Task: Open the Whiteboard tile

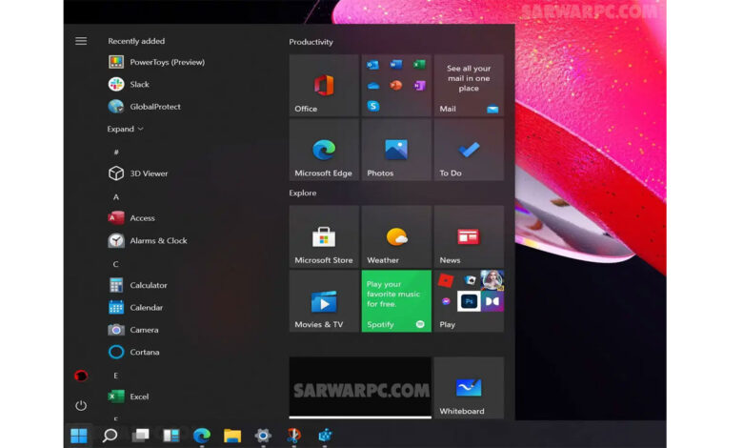Action: pos(469,388)
